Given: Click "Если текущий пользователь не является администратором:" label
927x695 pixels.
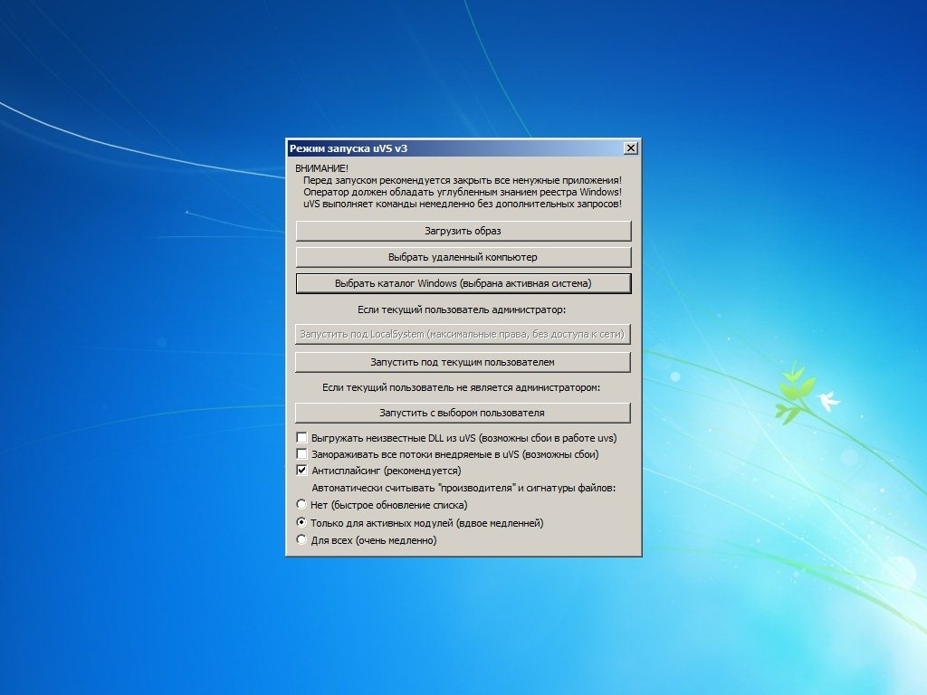Looking at the screenshot, I should click(x=461, y=387).
